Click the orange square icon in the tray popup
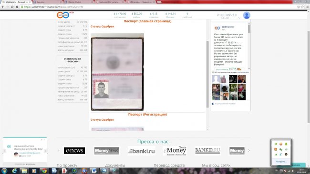This screenshot has width=310, height=174. click(276, 149)
